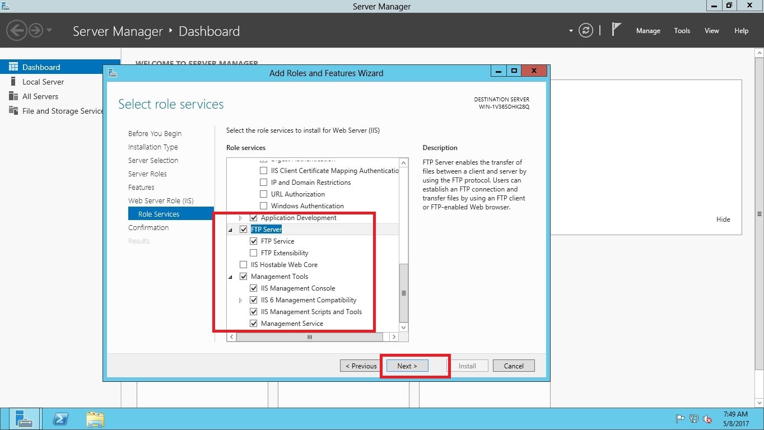The width and height of the screenshot is (764, 430).
Task: Uncheck IIS Management Console checkbox
Action: click(x=254, y=288)
